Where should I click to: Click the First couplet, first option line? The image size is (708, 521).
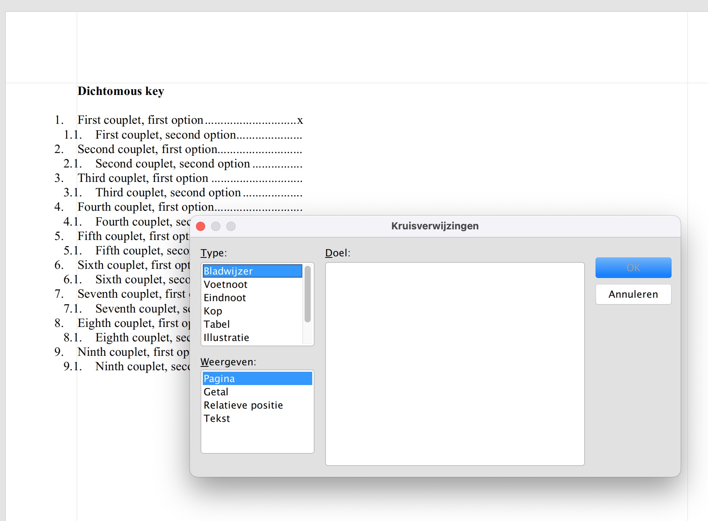coord(141,120)
